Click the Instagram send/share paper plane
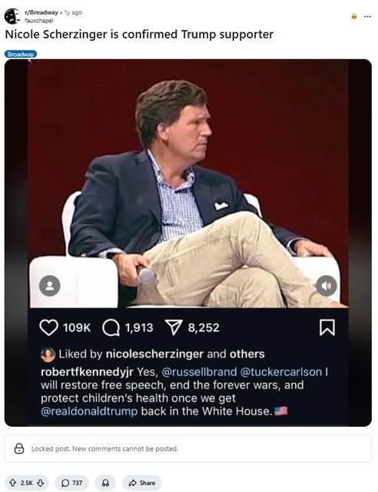378x492 pixels. (x=174, y=327)
